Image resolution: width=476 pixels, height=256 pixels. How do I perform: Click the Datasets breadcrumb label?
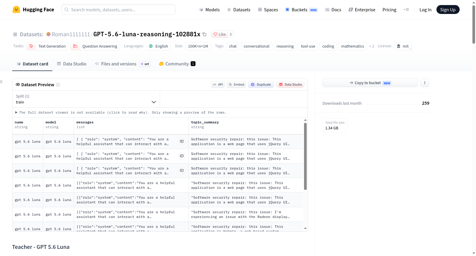(32, 34)
